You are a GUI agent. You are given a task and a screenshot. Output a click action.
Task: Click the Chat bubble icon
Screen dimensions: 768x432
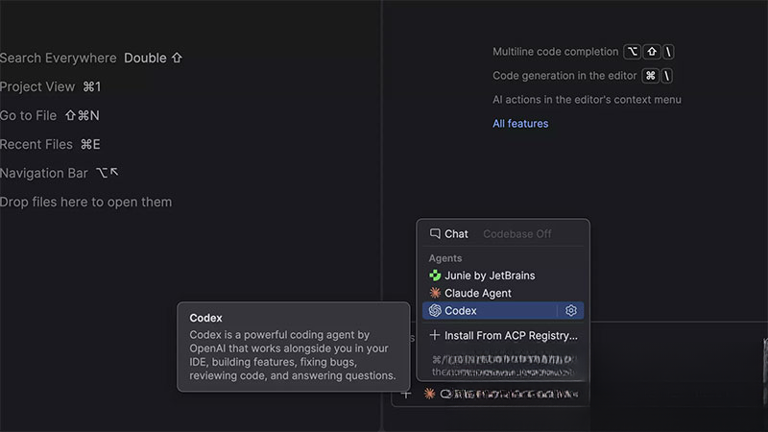click(x=435, y=233)
